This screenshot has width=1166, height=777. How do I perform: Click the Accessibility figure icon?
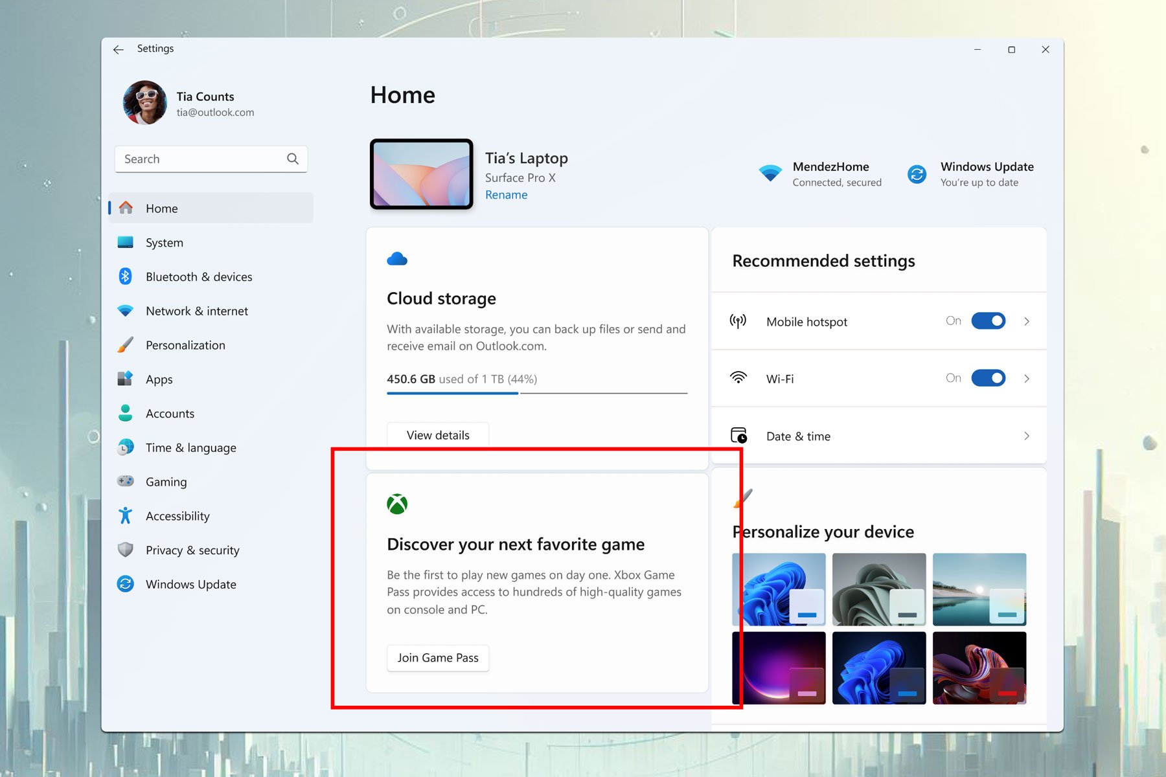(x=126, y=515)
